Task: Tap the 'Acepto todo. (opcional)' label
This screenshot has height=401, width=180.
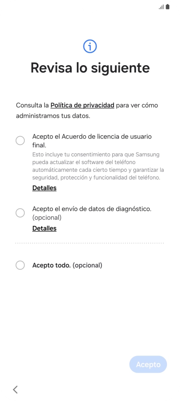Action: [67, 265]
